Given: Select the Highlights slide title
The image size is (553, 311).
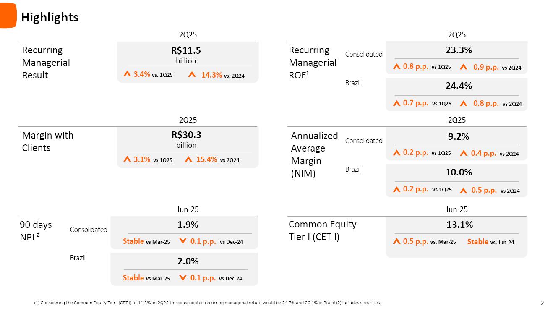Looking at the screenshot, I should point(50,17).
